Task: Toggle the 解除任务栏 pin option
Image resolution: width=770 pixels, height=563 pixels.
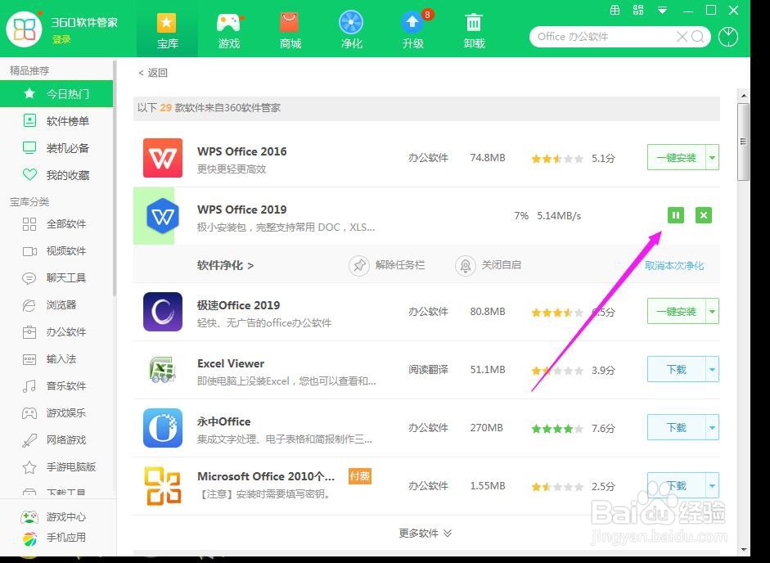Action: pyautogui.click(x=387, y=265)
